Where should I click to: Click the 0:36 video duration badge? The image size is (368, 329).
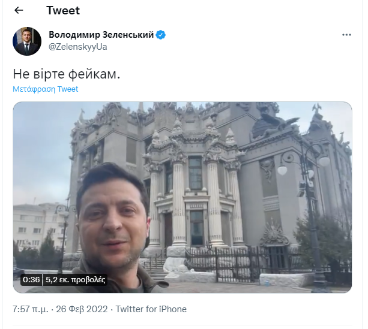[x=31, y=280]
